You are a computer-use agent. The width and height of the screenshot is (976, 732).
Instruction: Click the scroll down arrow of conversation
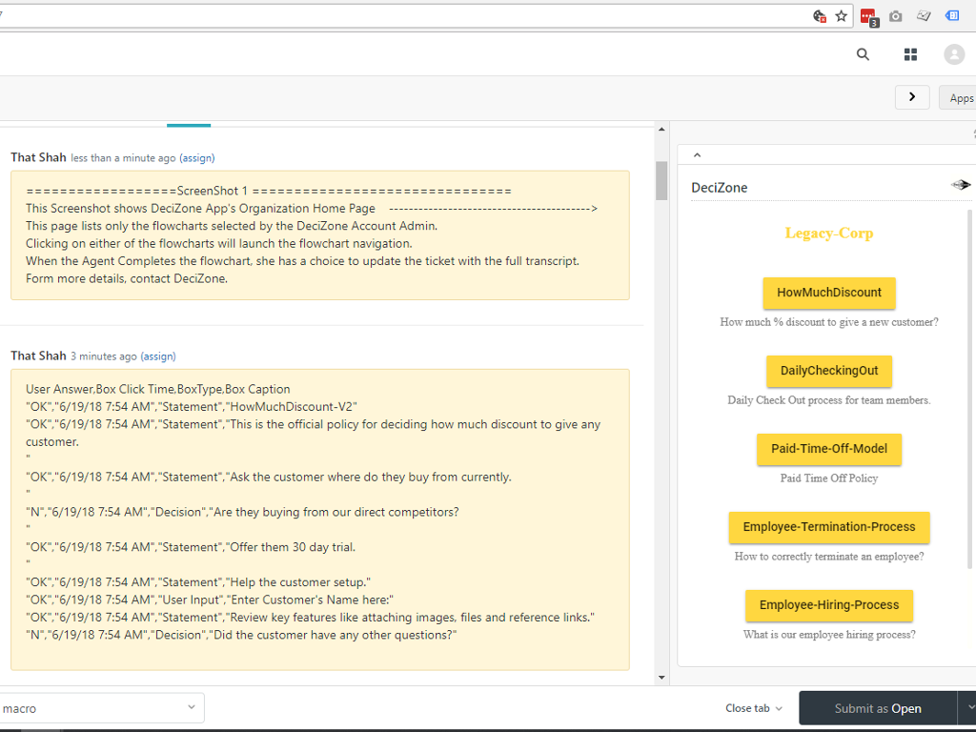coord(661,678)
